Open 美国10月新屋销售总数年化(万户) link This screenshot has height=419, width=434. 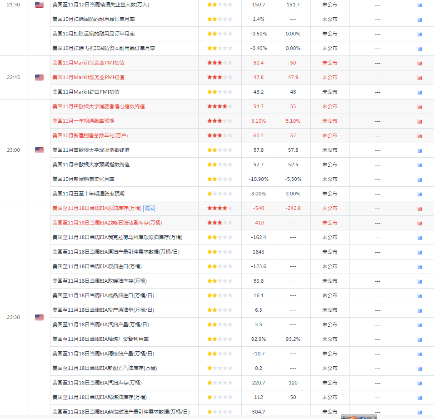tap(90, 135)
